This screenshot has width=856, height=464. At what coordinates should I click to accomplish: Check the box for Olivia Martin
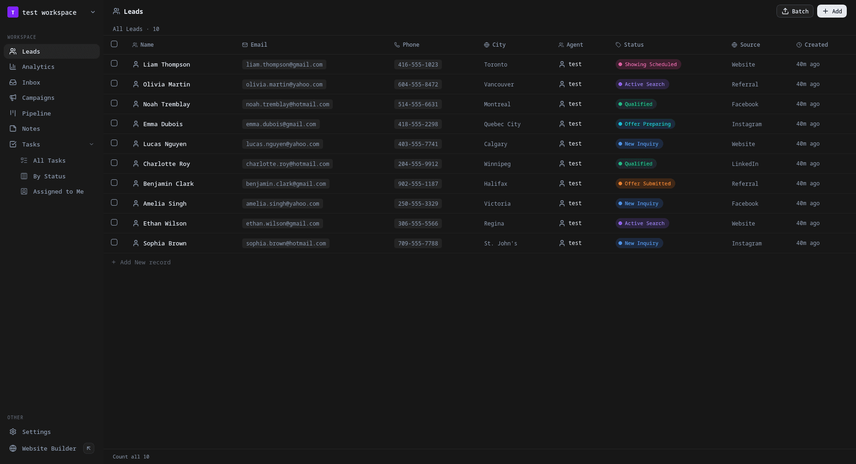[x=114, y=83]
